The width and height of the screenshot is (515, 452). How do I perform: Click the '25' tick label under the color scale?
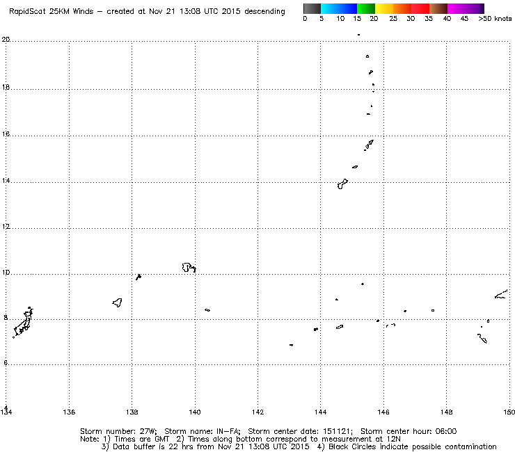[x=393, y=19]
